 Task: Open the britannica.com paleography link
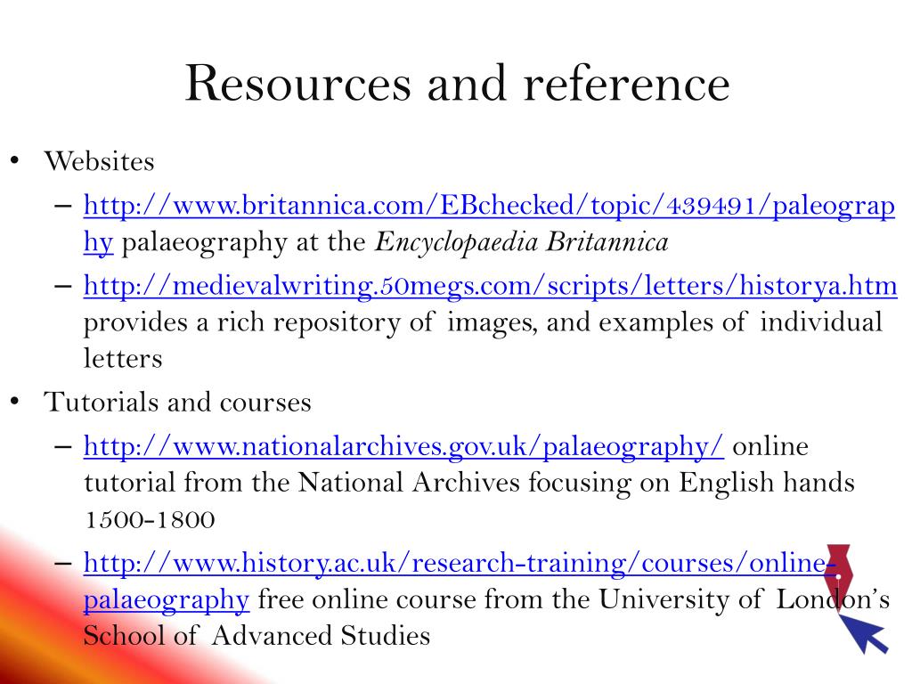(489, 207)
